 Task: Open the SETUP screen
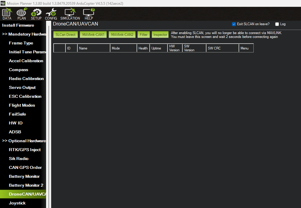pos(36,14)
